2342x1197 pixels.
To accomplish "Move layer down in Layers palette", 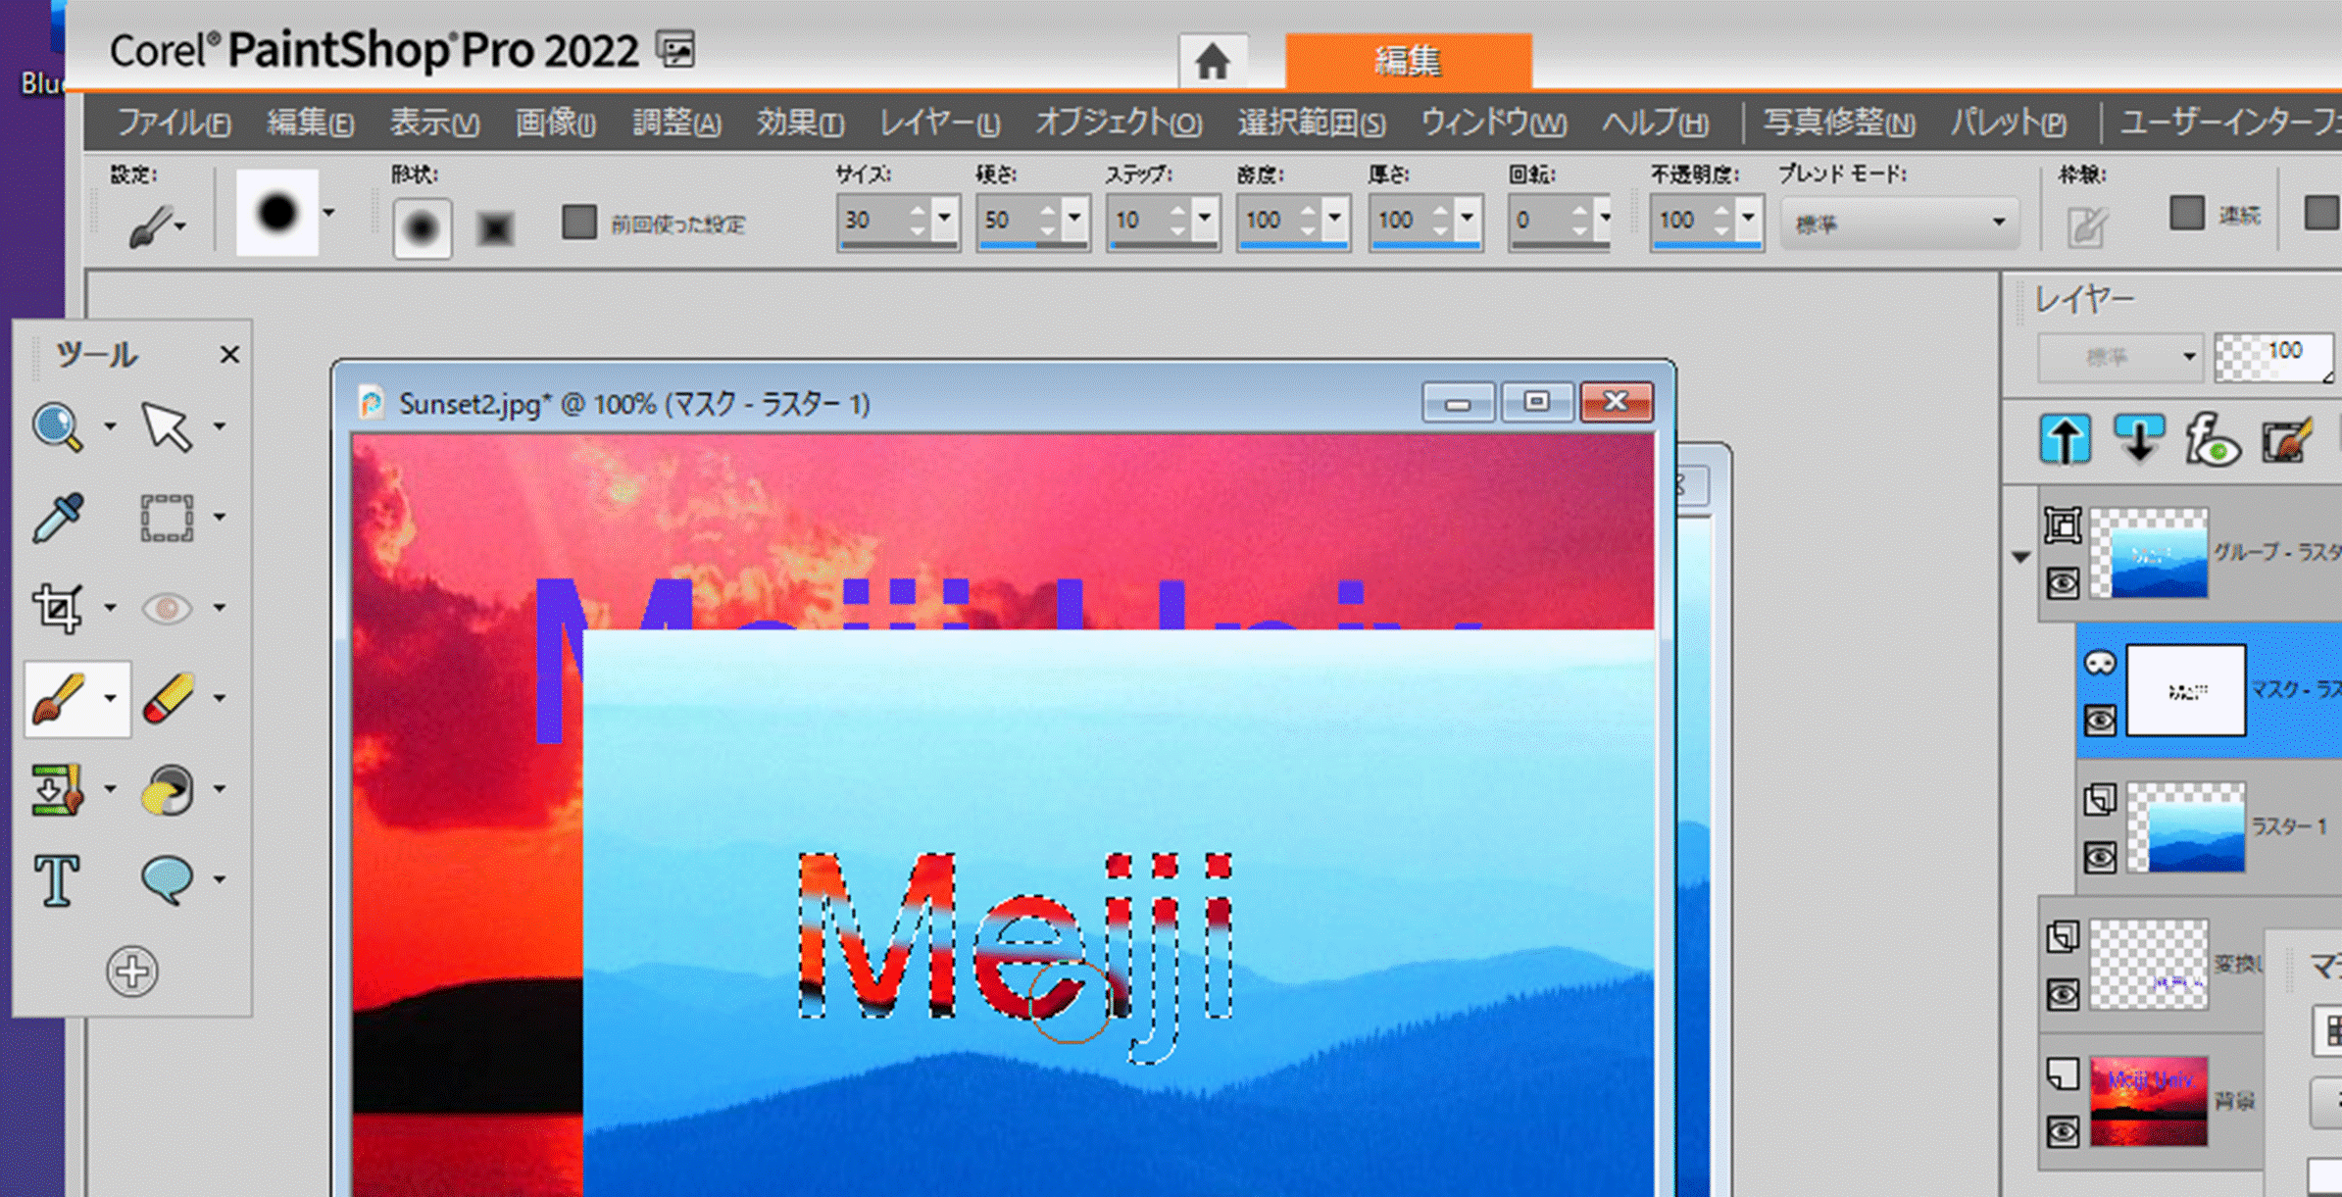I will (x=2139, y=439).
